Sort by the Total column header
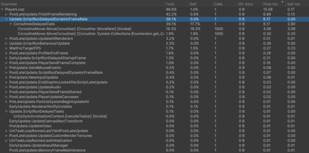 point(176,4)
